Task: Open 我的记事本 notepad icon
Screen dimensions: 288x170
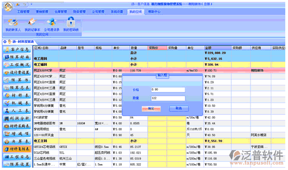Action: [32, 25]
